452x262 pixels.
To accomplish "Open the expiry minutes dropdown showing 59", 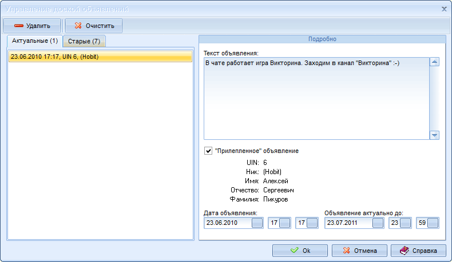I will point(433,223).
